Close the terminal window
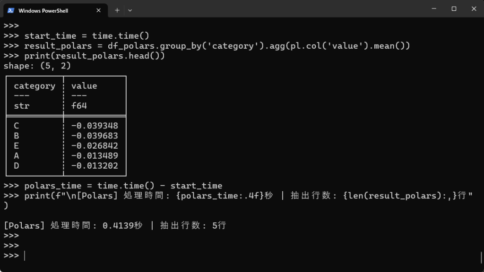This screenshot has width=484, height=272. click(x=474, y=8)
